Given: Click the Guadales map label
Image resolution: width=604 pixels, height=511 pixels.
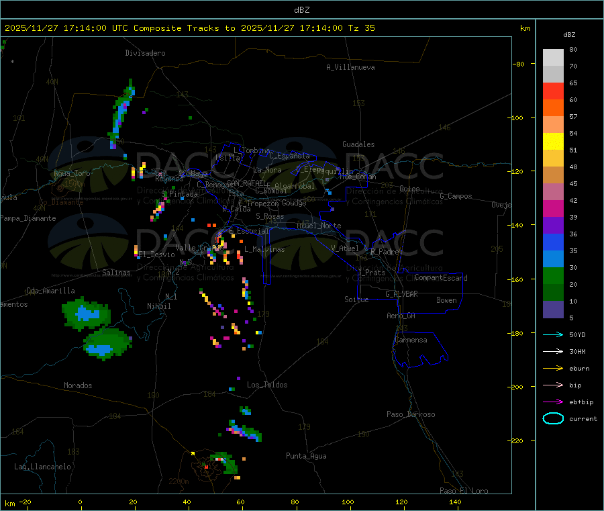Looking at the screenshot, I should (x=358, y=144).
